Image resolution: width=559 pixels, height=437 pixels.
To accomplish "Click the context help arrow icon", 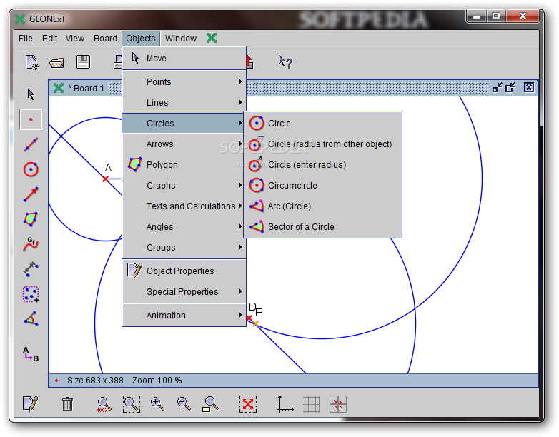I will [x=285, y=62].
